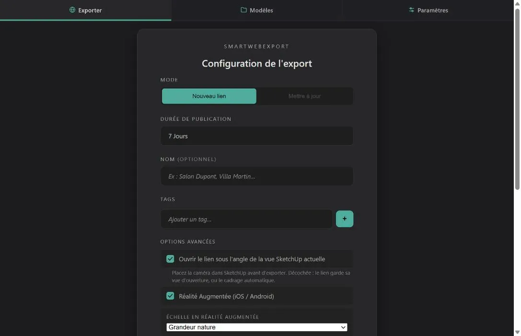Click the 'Placez la caméra dans SketchUp' hint

click(x=261, y=277)
